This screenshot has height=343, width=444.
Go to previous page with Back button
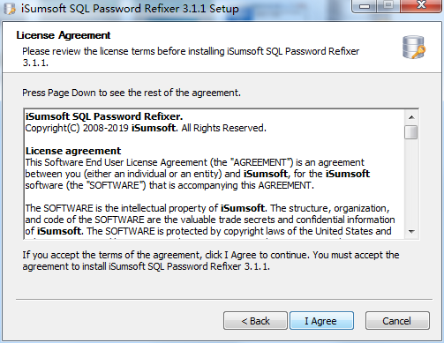(255, 321)
